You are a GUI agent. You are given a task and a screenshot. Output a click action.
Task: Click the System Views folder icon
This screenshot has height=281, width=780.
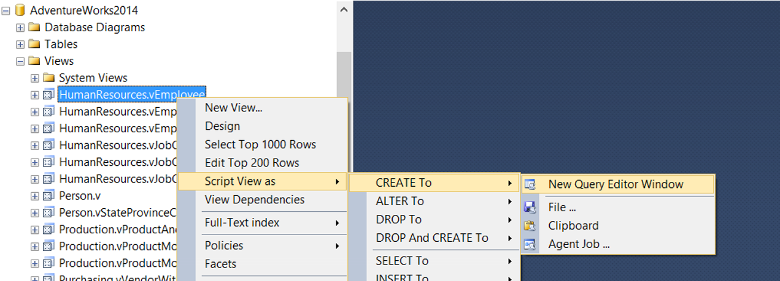tap(48, 78)
